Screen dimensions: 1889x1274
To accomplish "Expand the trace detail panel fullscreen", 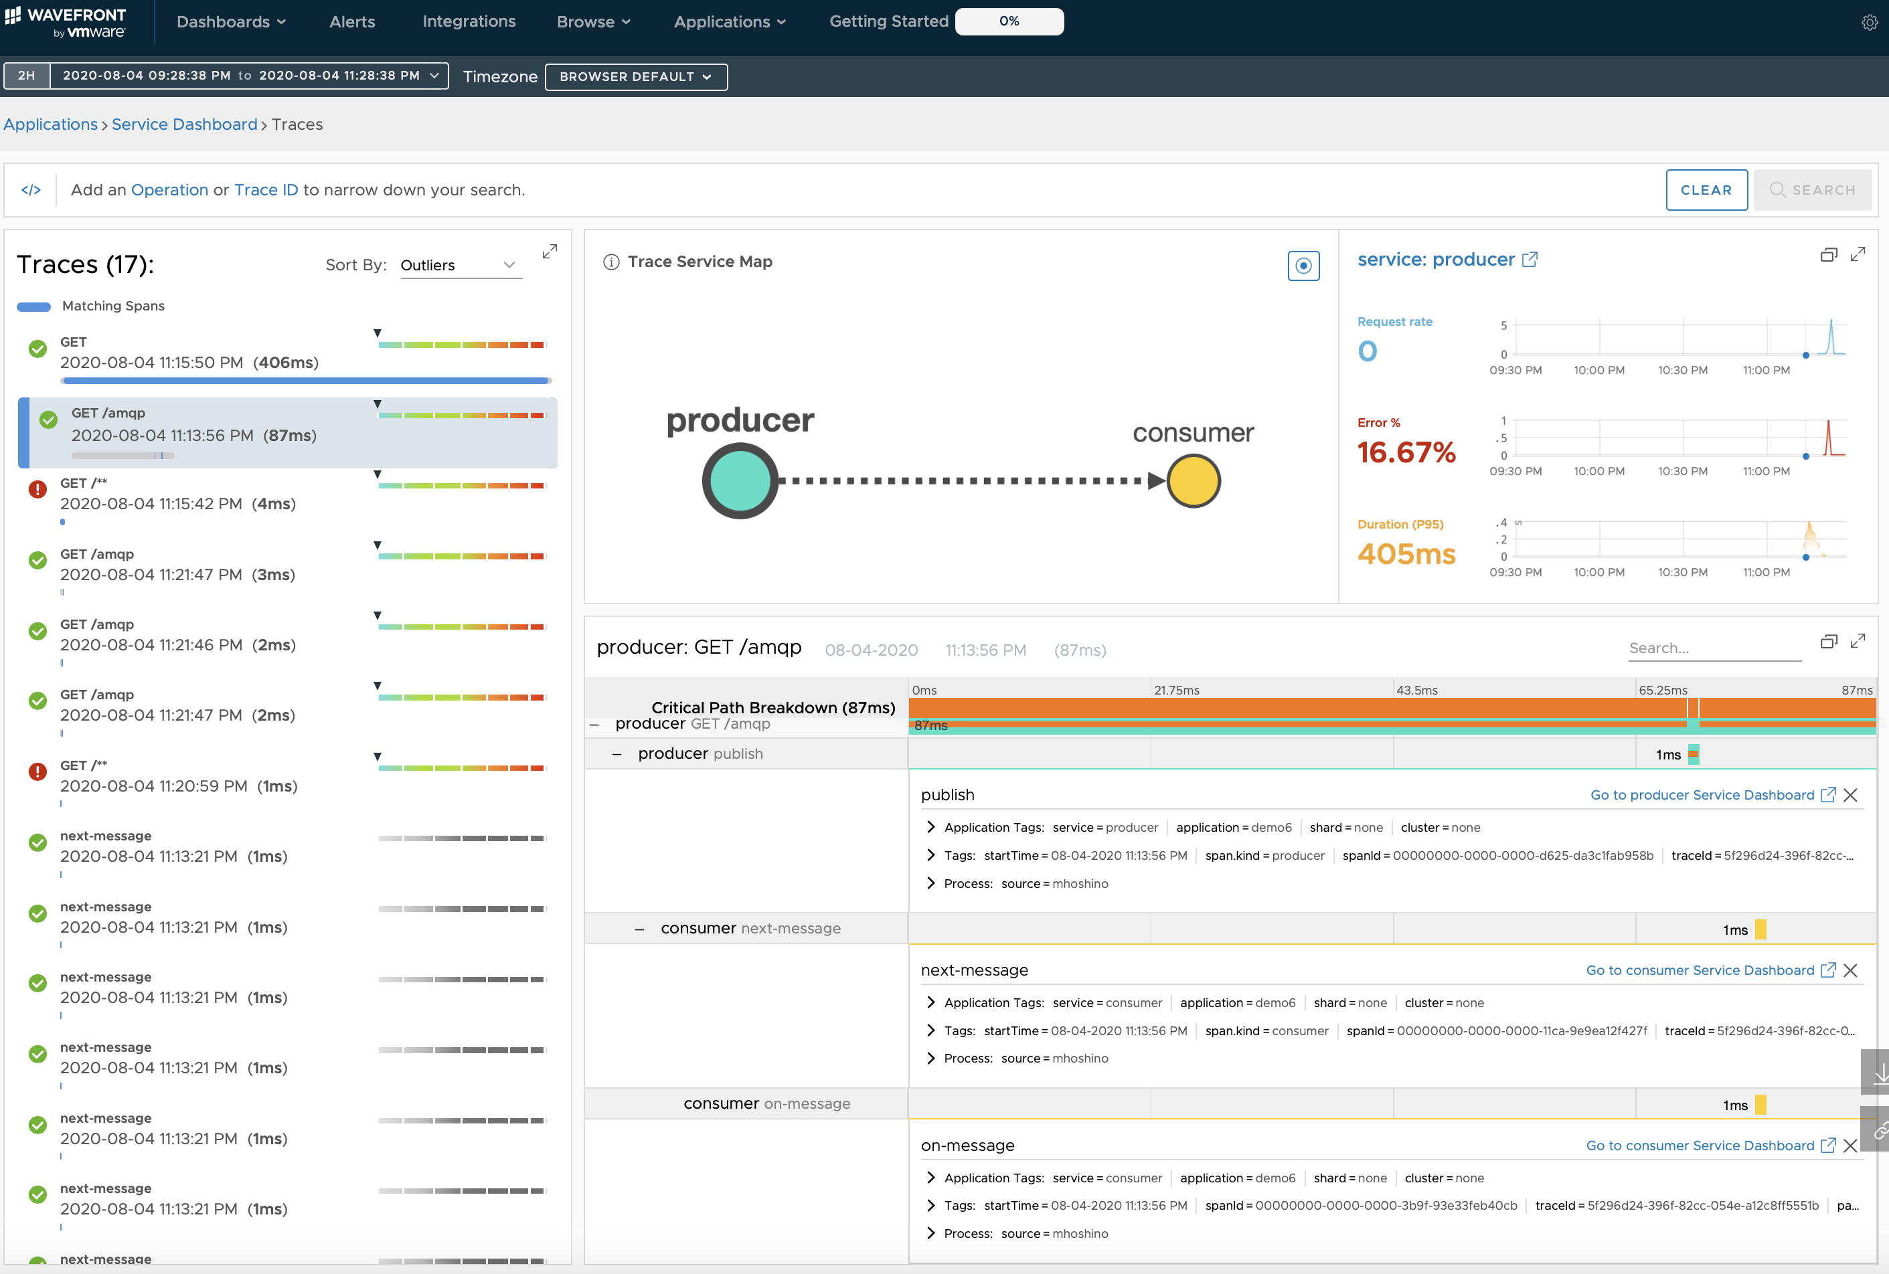I will click(1858, 642).
